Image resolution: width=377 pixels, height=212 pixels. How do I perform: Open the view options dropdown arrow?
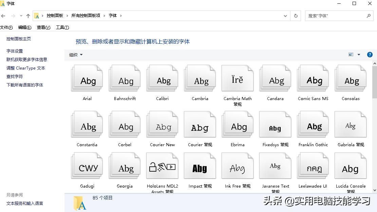pyautogui.click(x=358, y=54)
